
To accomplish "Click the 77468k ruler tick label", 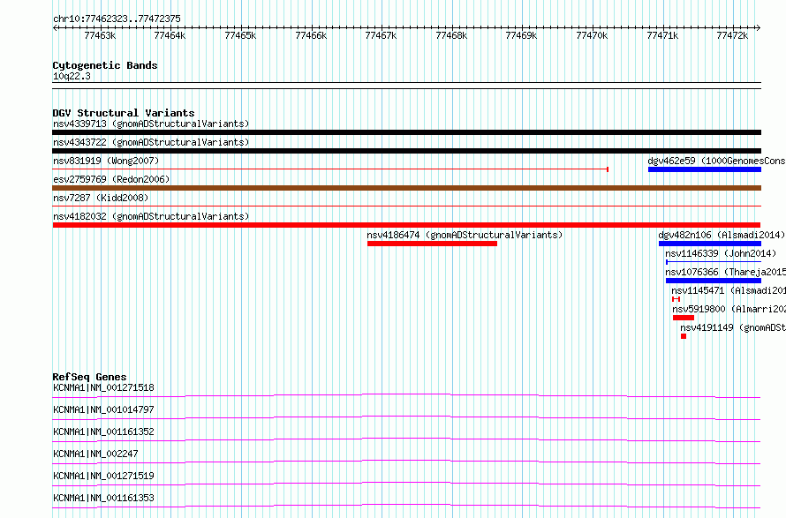I will [451, 35].
